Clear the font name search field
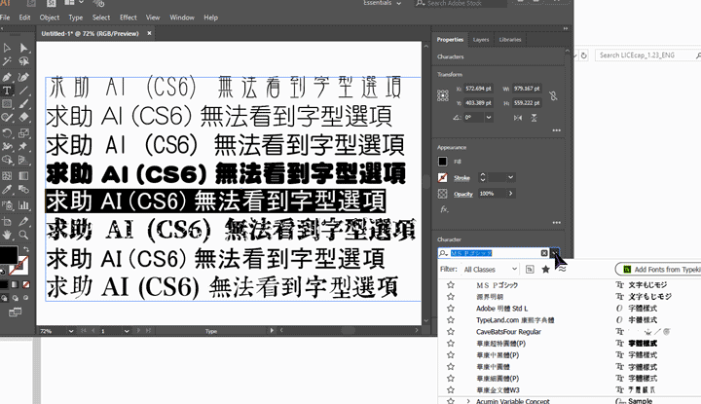Image resolution: width=701 pixels, height=404 pixels. coord(544,253)
